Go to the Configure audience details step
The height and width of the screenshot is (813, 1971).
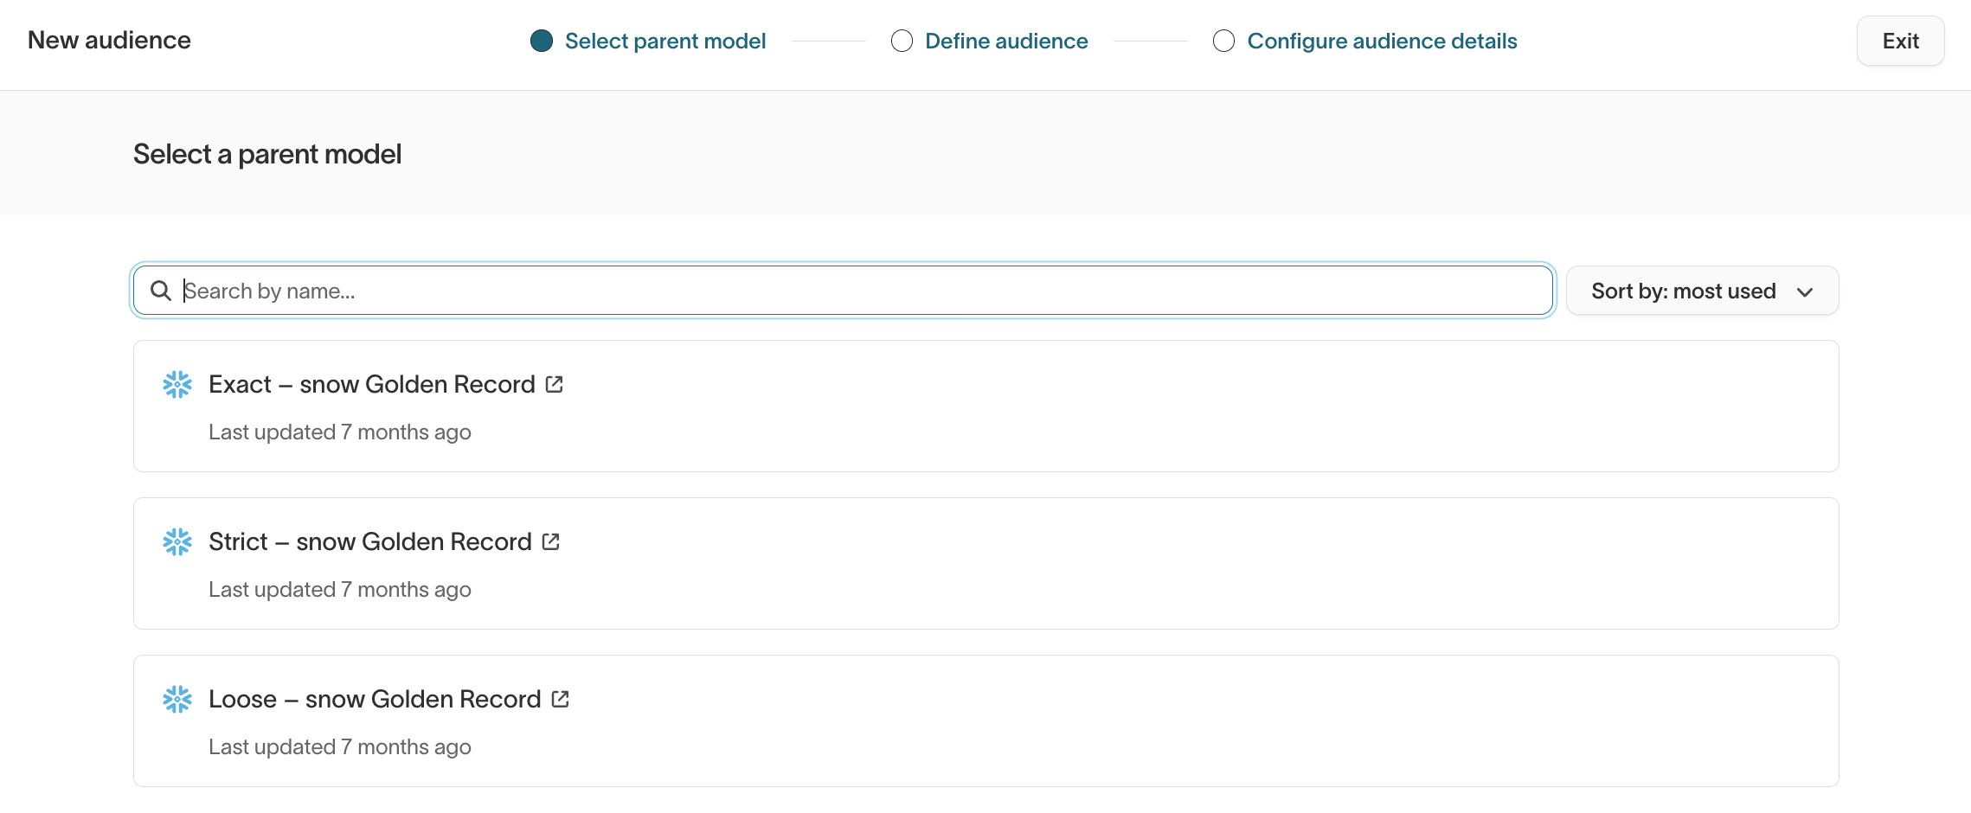[x=1382, y=41]
